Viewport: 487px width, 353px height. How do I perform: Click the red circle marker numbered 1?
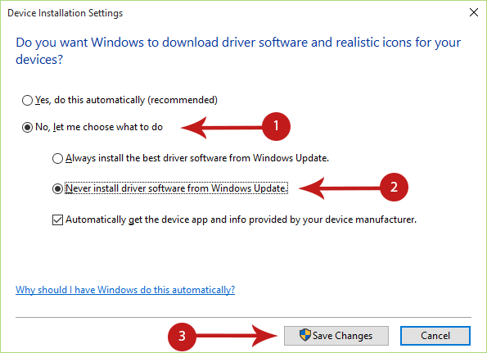[x=276, y=126]
